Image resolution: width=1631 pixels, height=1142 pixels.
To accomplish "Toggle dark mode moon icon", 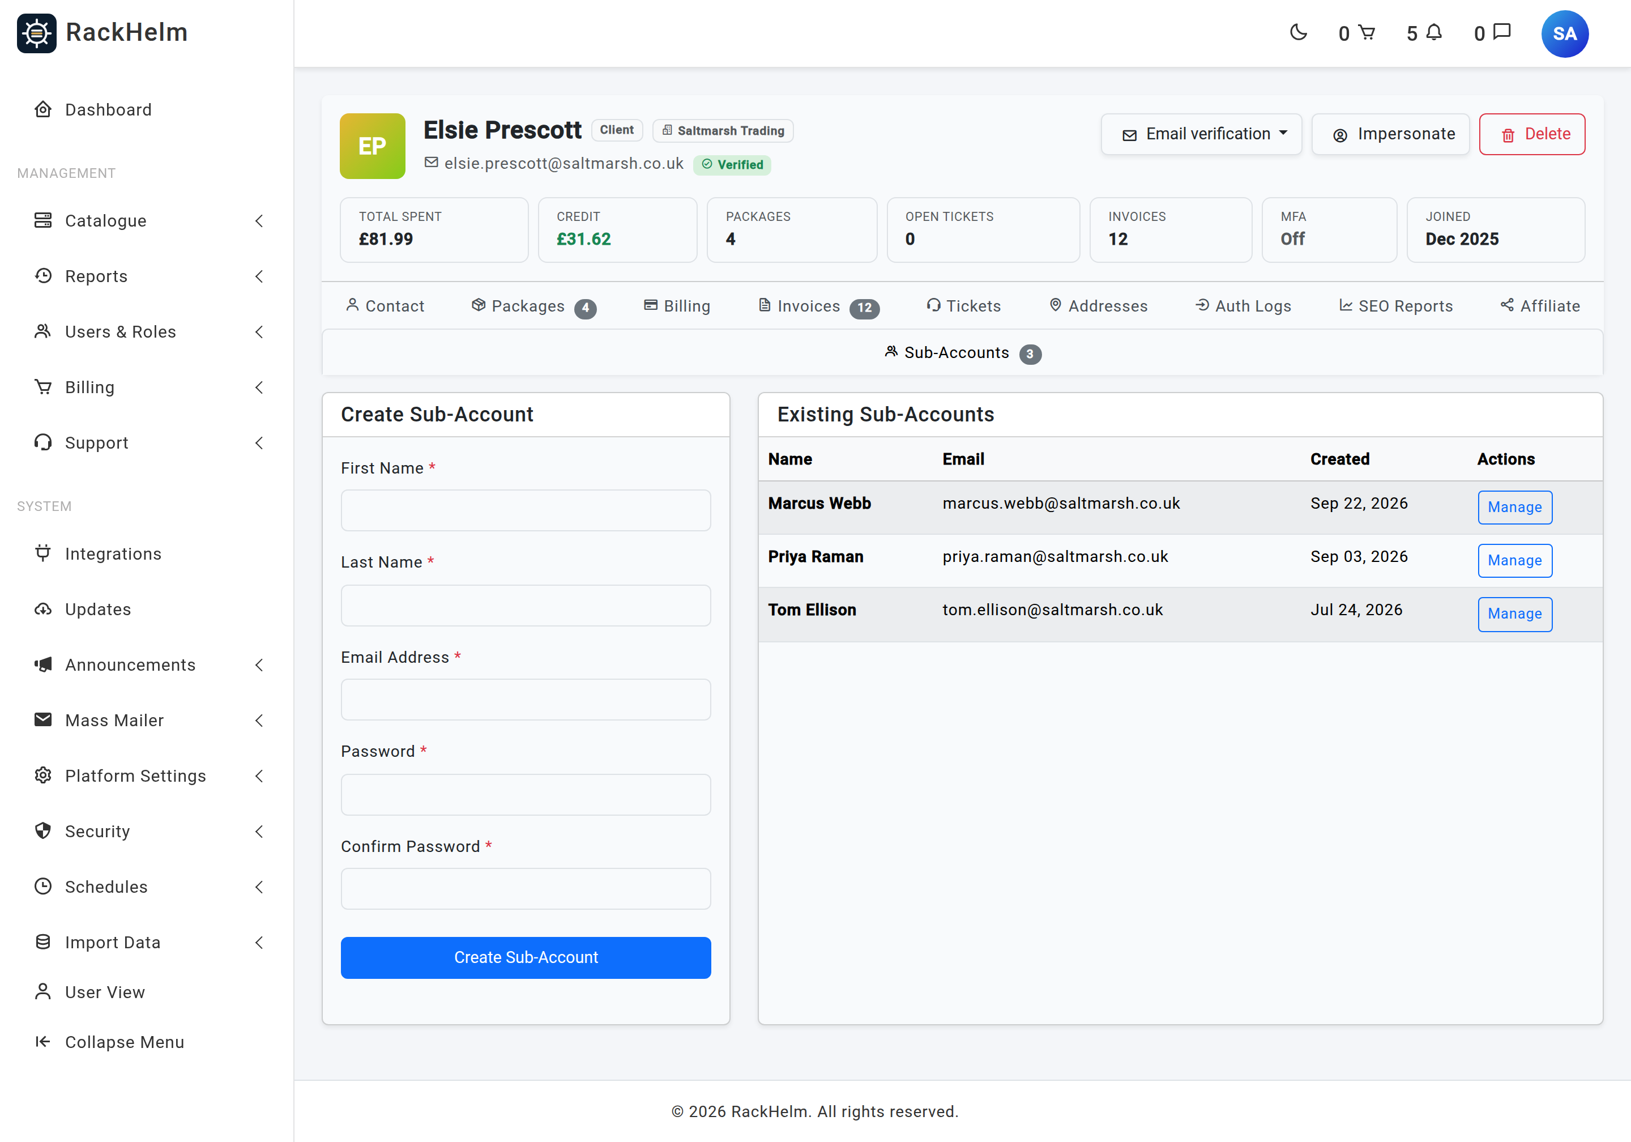I will tap(1298, 33).
